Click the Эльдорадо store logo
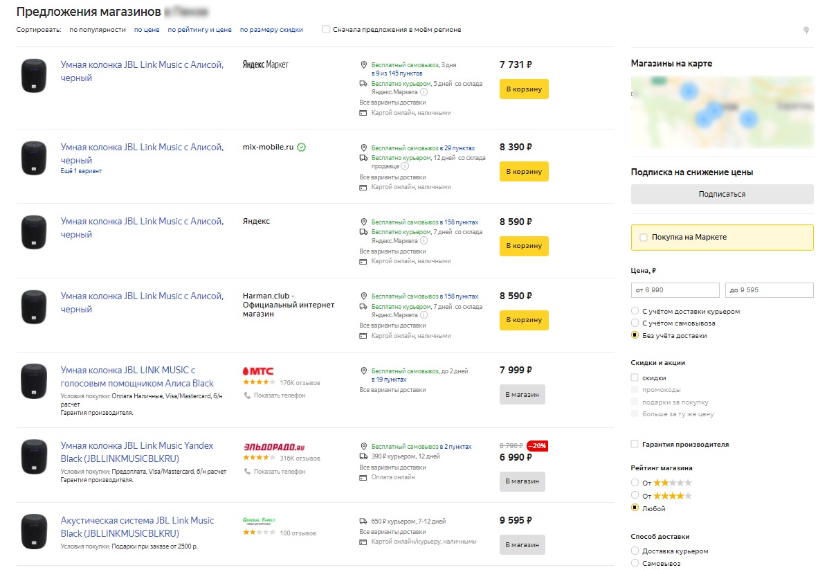 [274, 447]
